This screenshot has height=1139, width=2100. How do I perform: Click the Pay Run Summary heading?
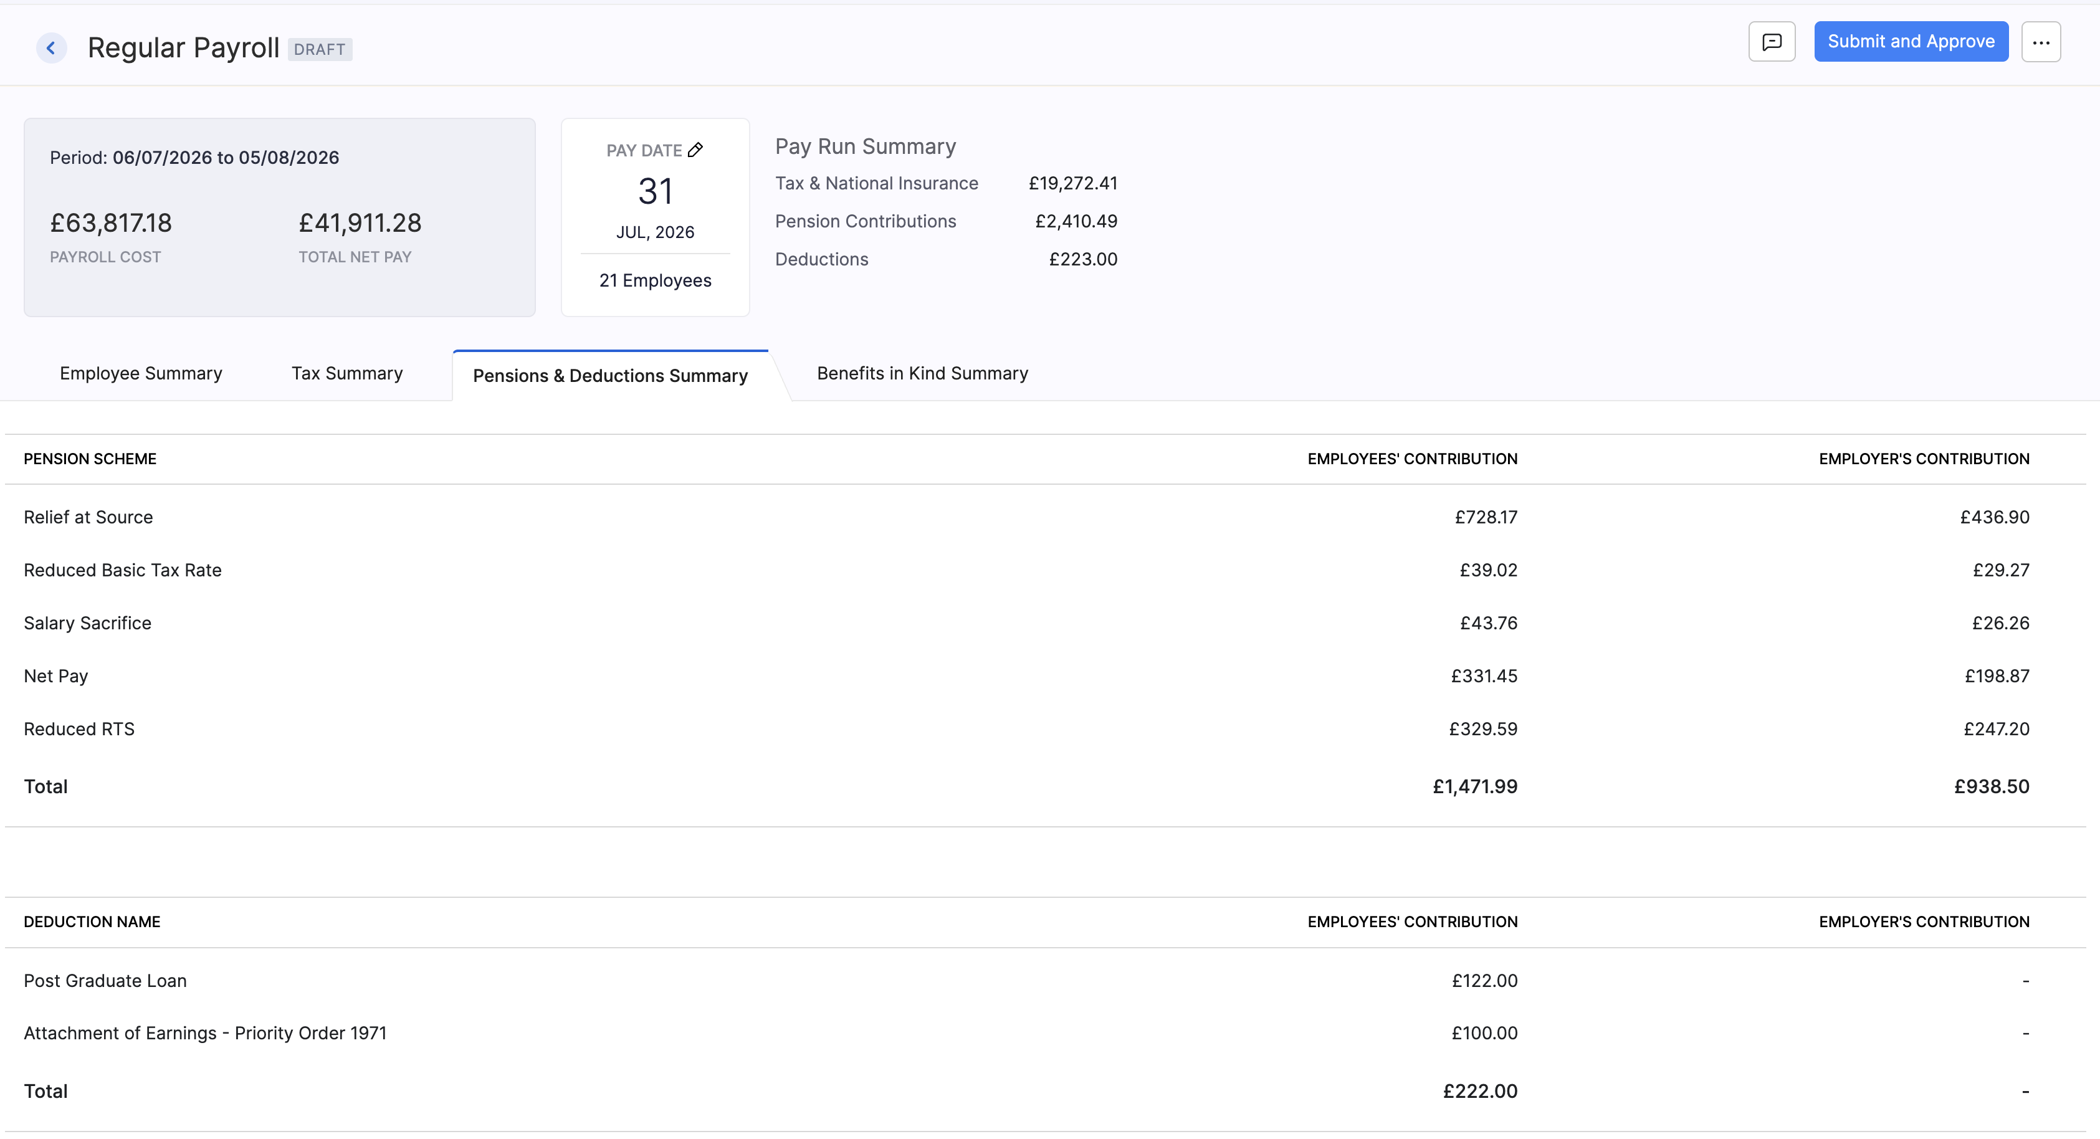pos(866,147)
